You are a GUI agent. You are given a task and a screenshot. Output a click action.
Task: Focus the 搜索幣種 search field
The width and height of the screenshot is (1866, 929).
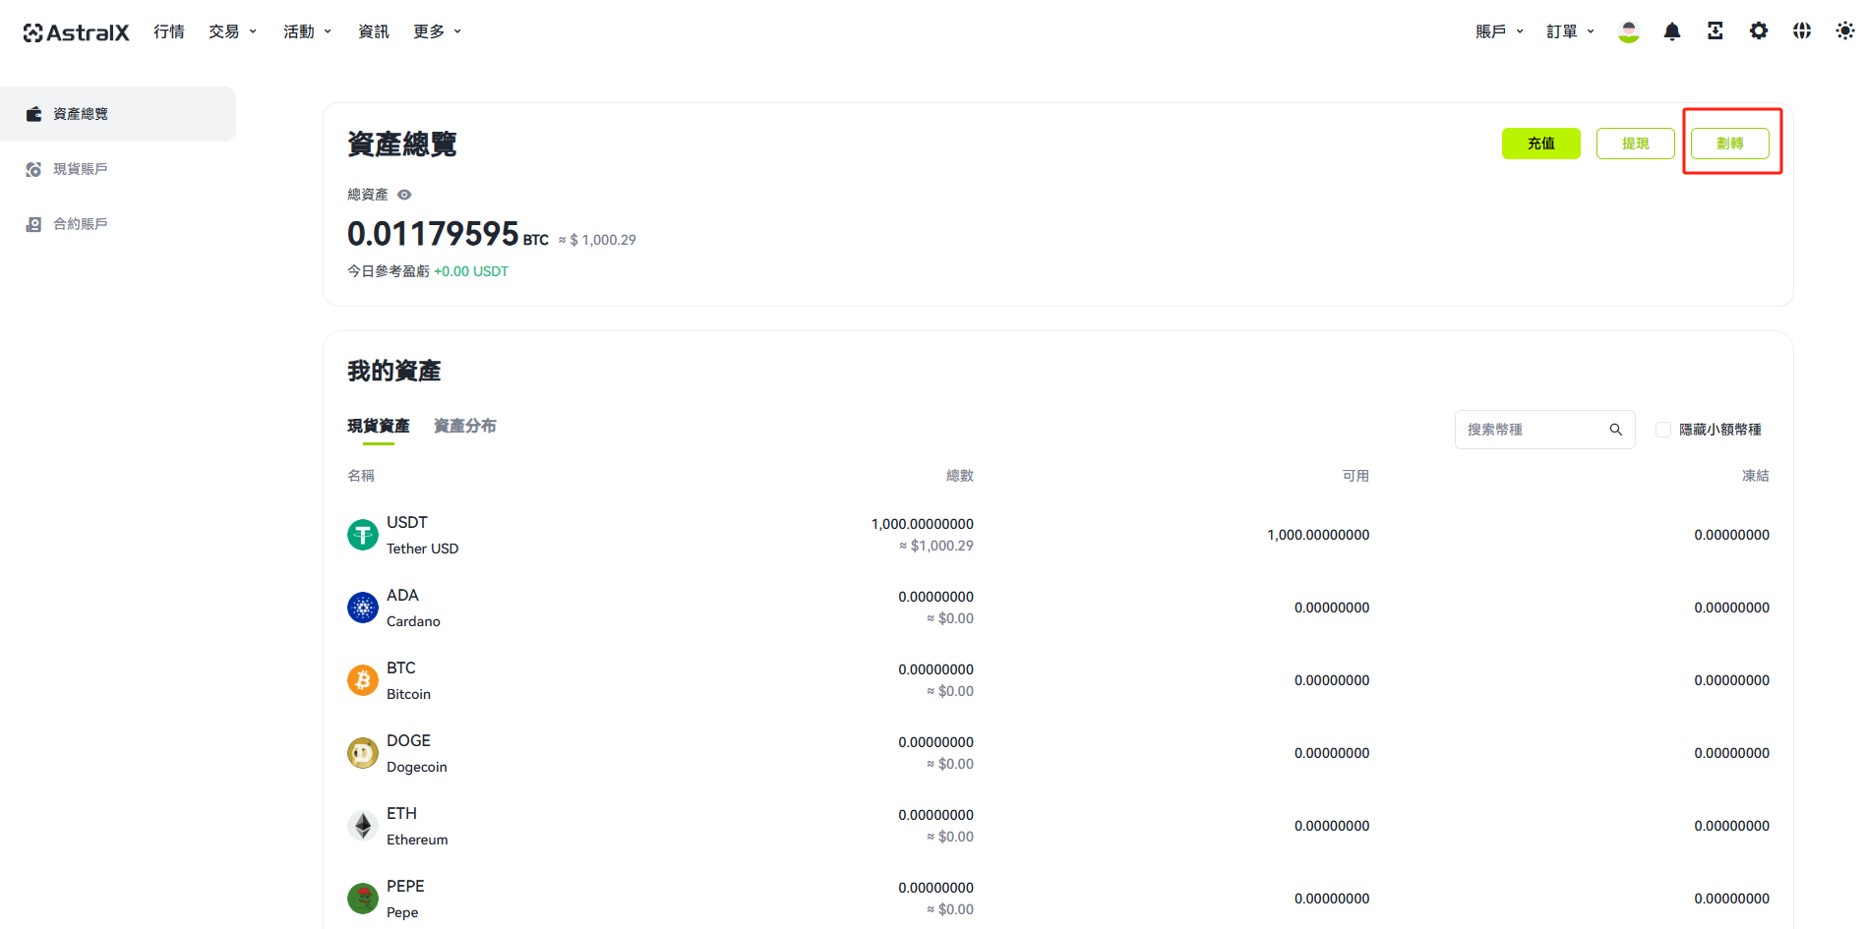pyautogui.click(x=1544, y=430)
